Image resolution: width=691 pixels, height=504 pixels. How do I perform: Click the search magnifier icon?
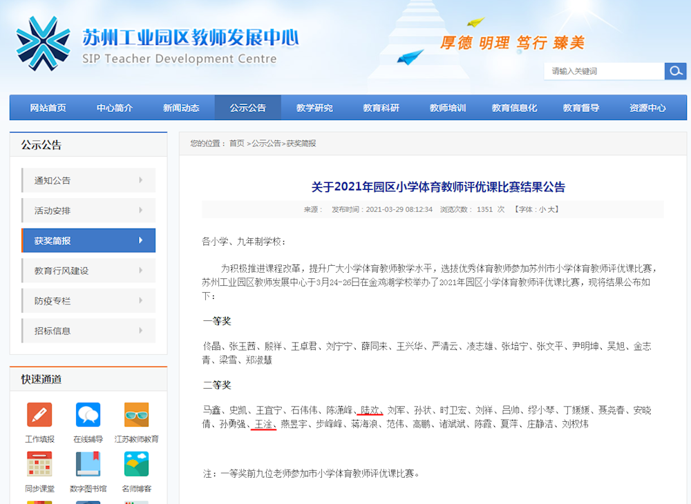click(675, 71)
